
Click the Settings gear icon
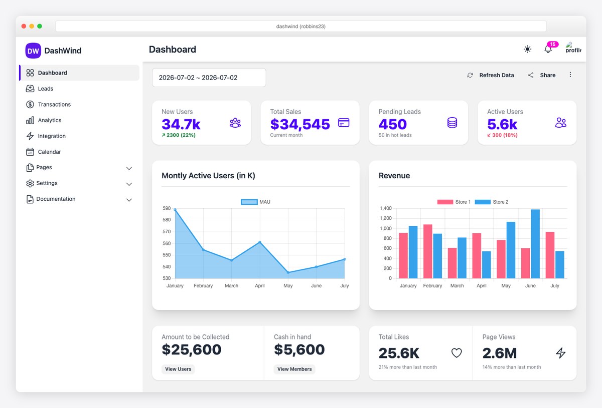30,183
